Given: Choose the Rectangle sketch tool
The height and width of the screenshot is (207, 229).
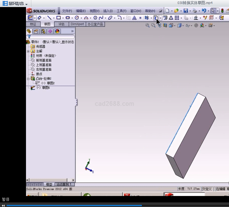Looking at the screenshot, I should coord(58,18).
